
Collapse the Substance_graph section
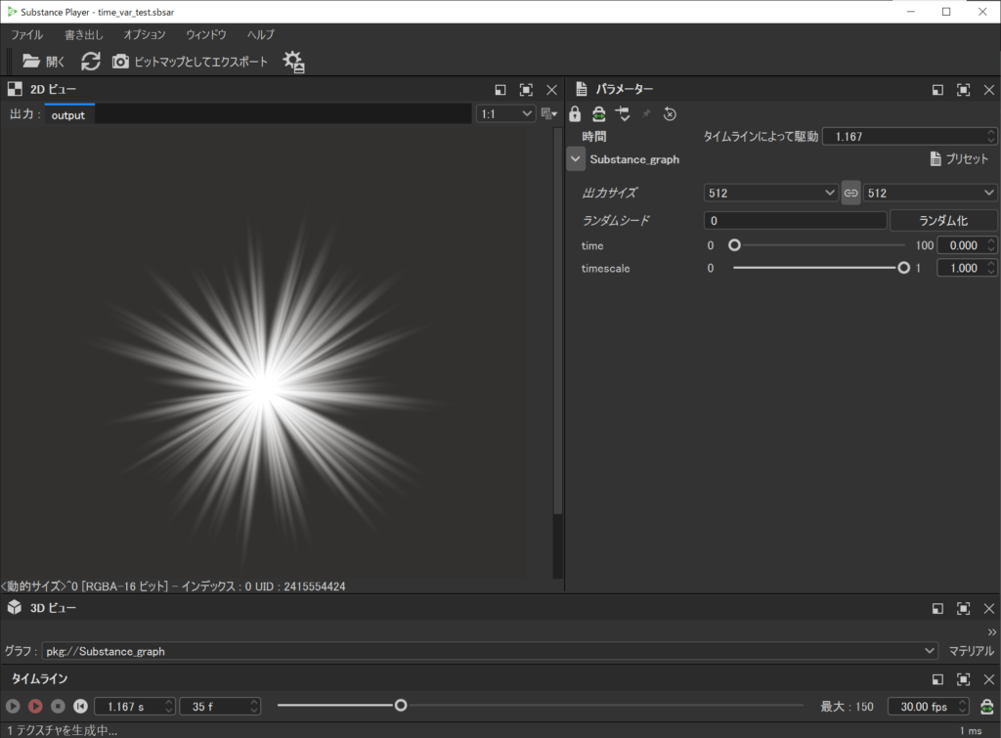pyautogui.click(x=576, y=158)
